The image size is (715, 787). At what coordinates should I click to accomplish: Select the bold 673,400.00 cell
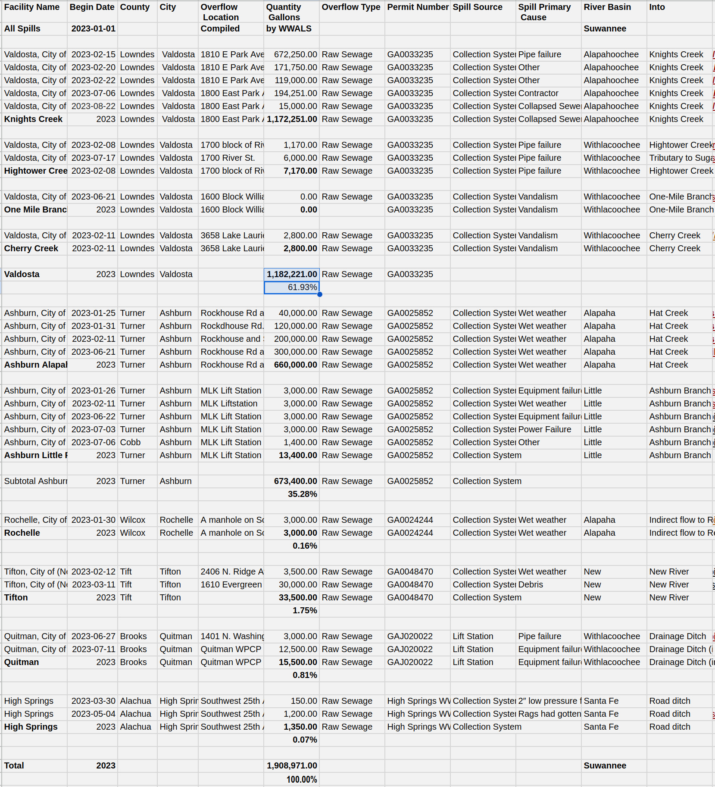pyautogui.click(x=292, y=481)
